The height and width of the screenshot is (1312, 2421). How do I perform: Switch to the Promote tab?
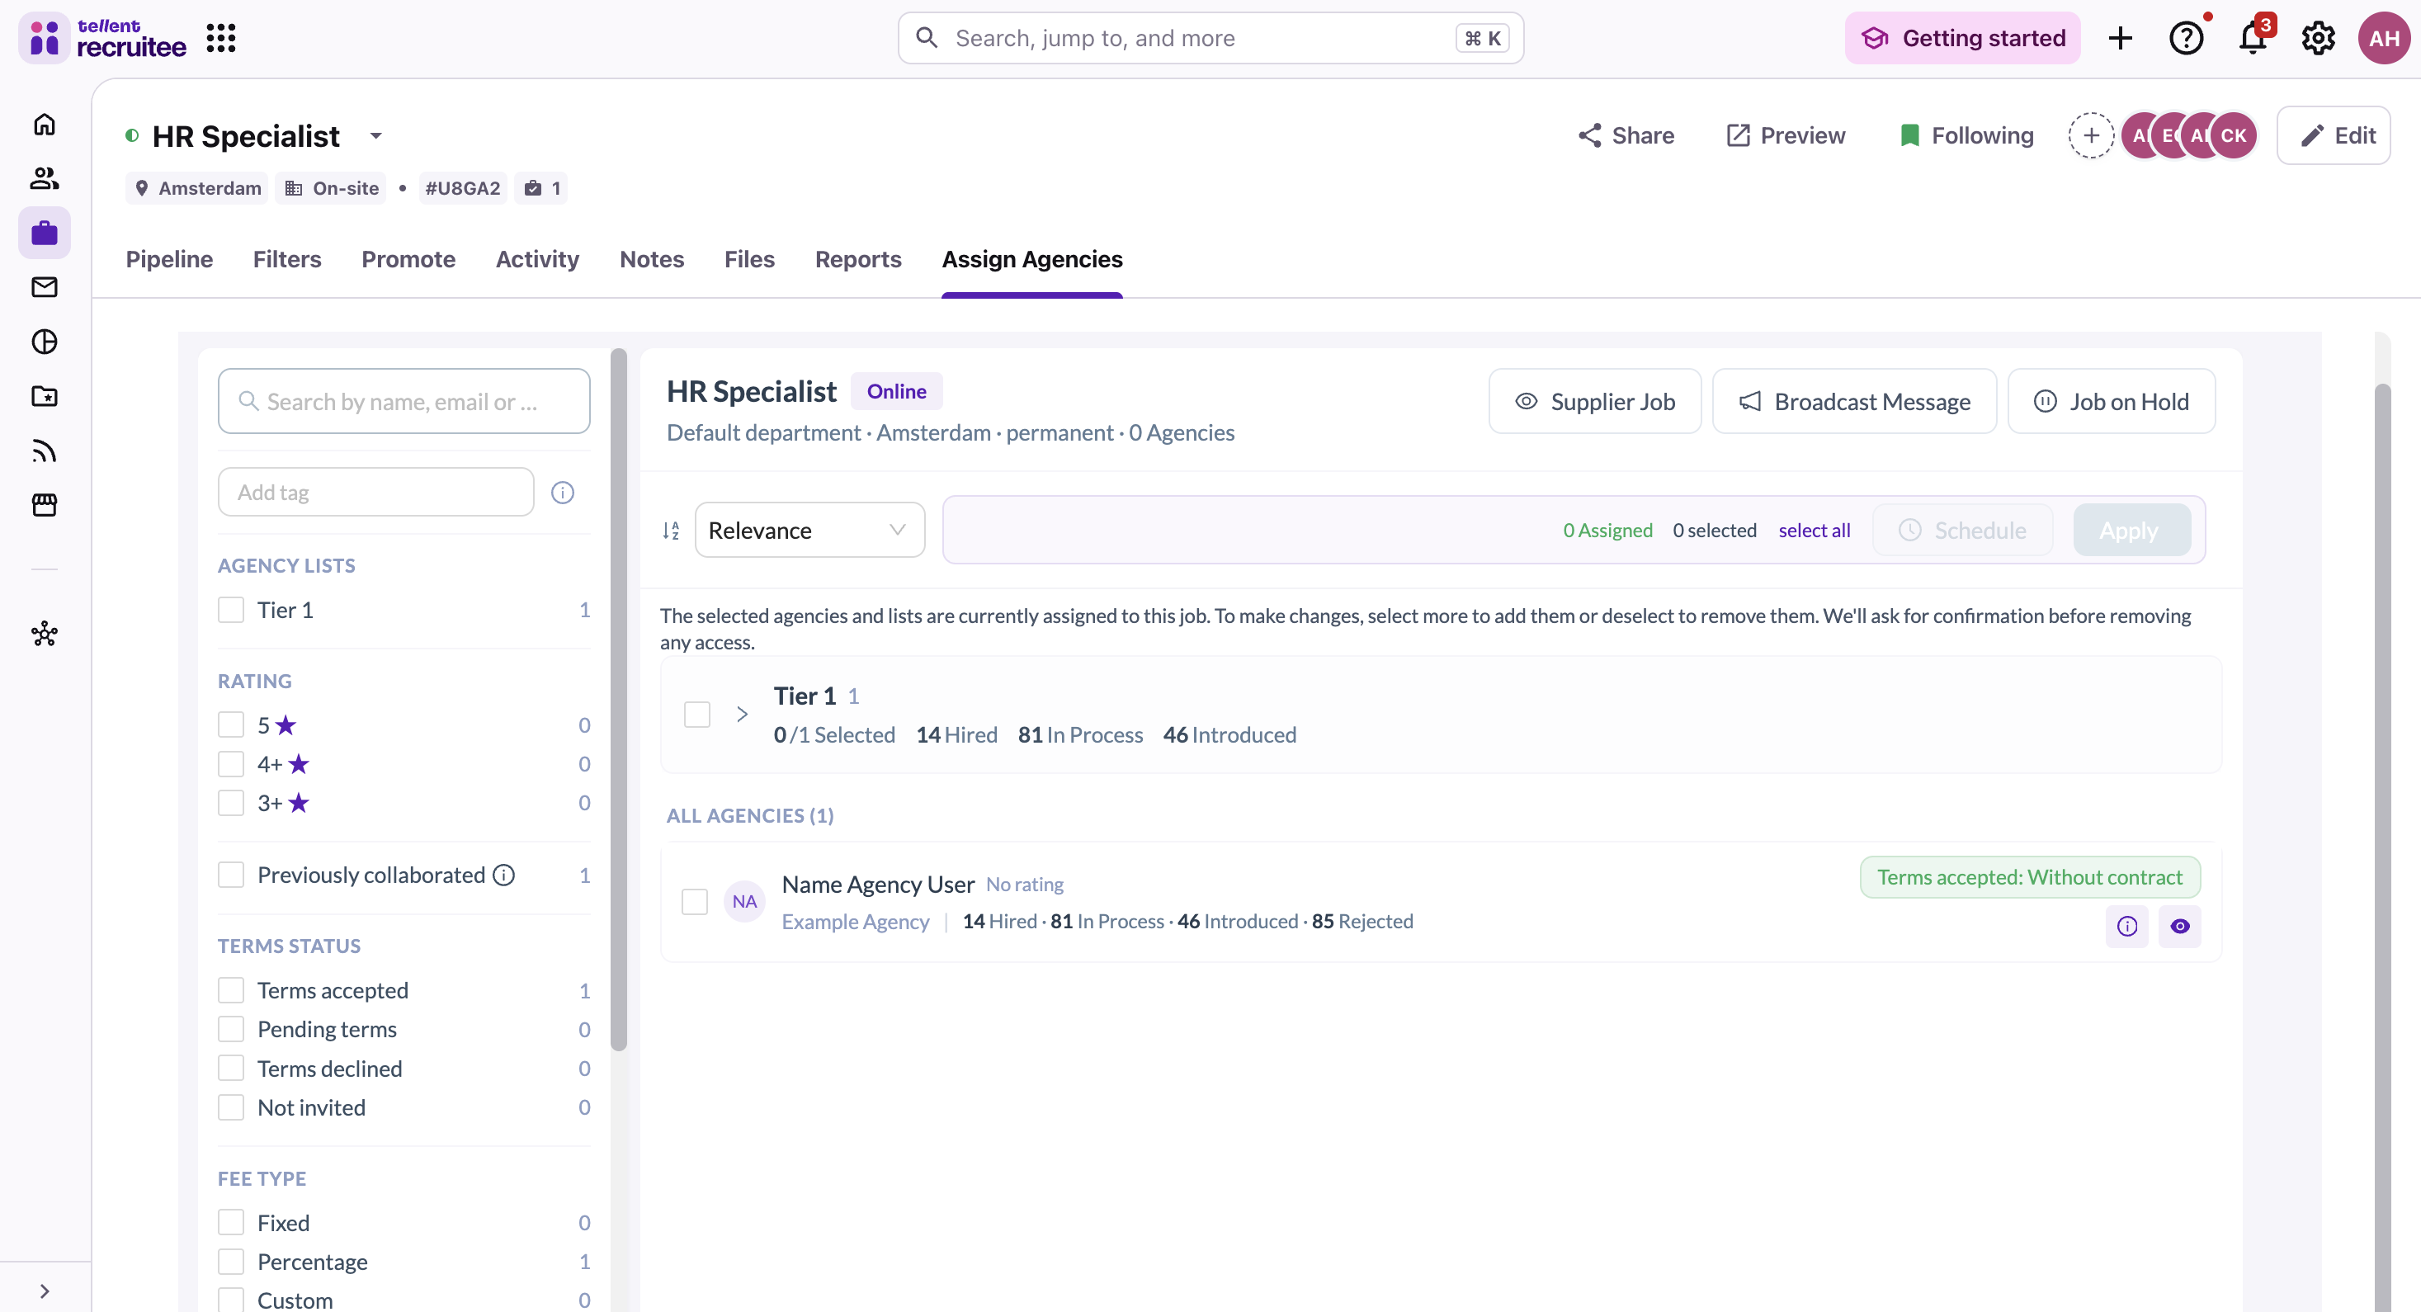point(408,259)
